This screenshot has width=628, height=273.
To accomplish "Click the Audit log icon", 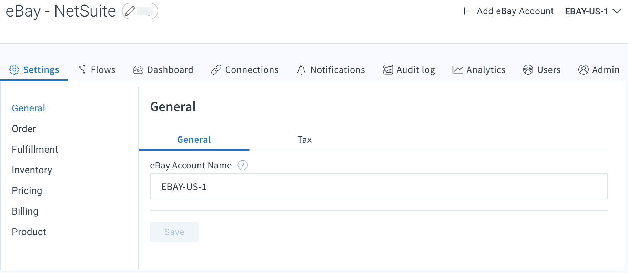I will point(388,70).
